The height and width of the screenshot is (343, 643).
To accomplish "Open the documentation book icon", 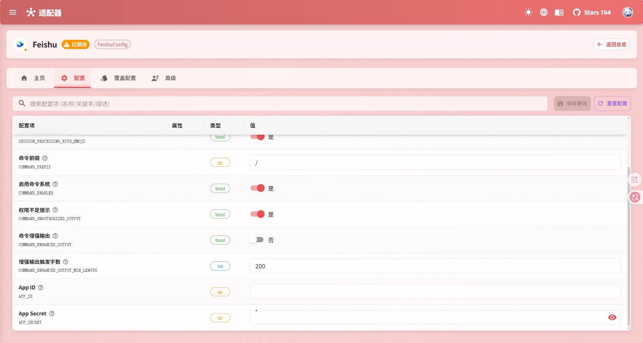I will 559,12.
